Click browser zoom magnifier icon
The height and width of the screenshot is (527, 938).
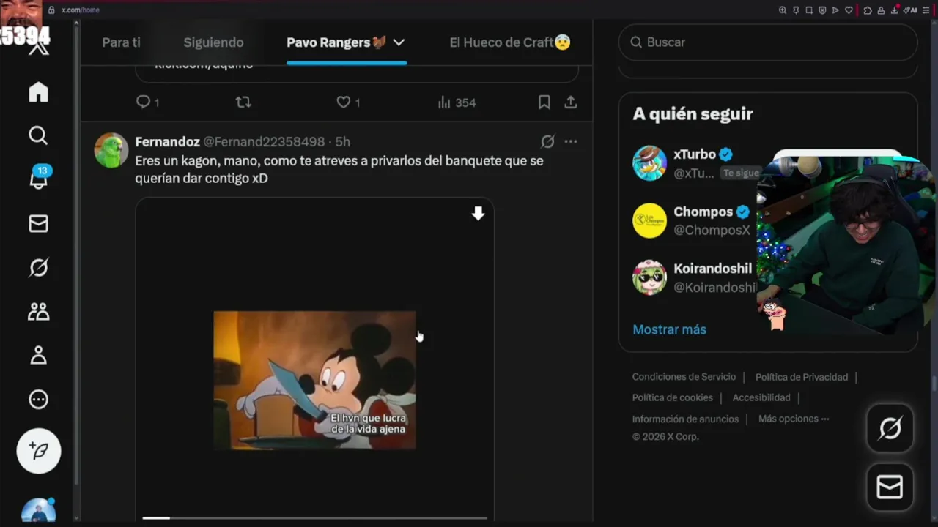(x=783, y=10)
